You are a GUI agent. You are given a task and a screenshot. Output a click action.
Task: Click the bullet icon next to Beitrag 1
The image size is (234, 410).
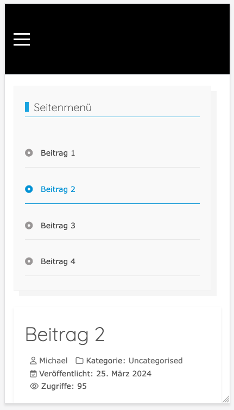click(x=29, y=153)
